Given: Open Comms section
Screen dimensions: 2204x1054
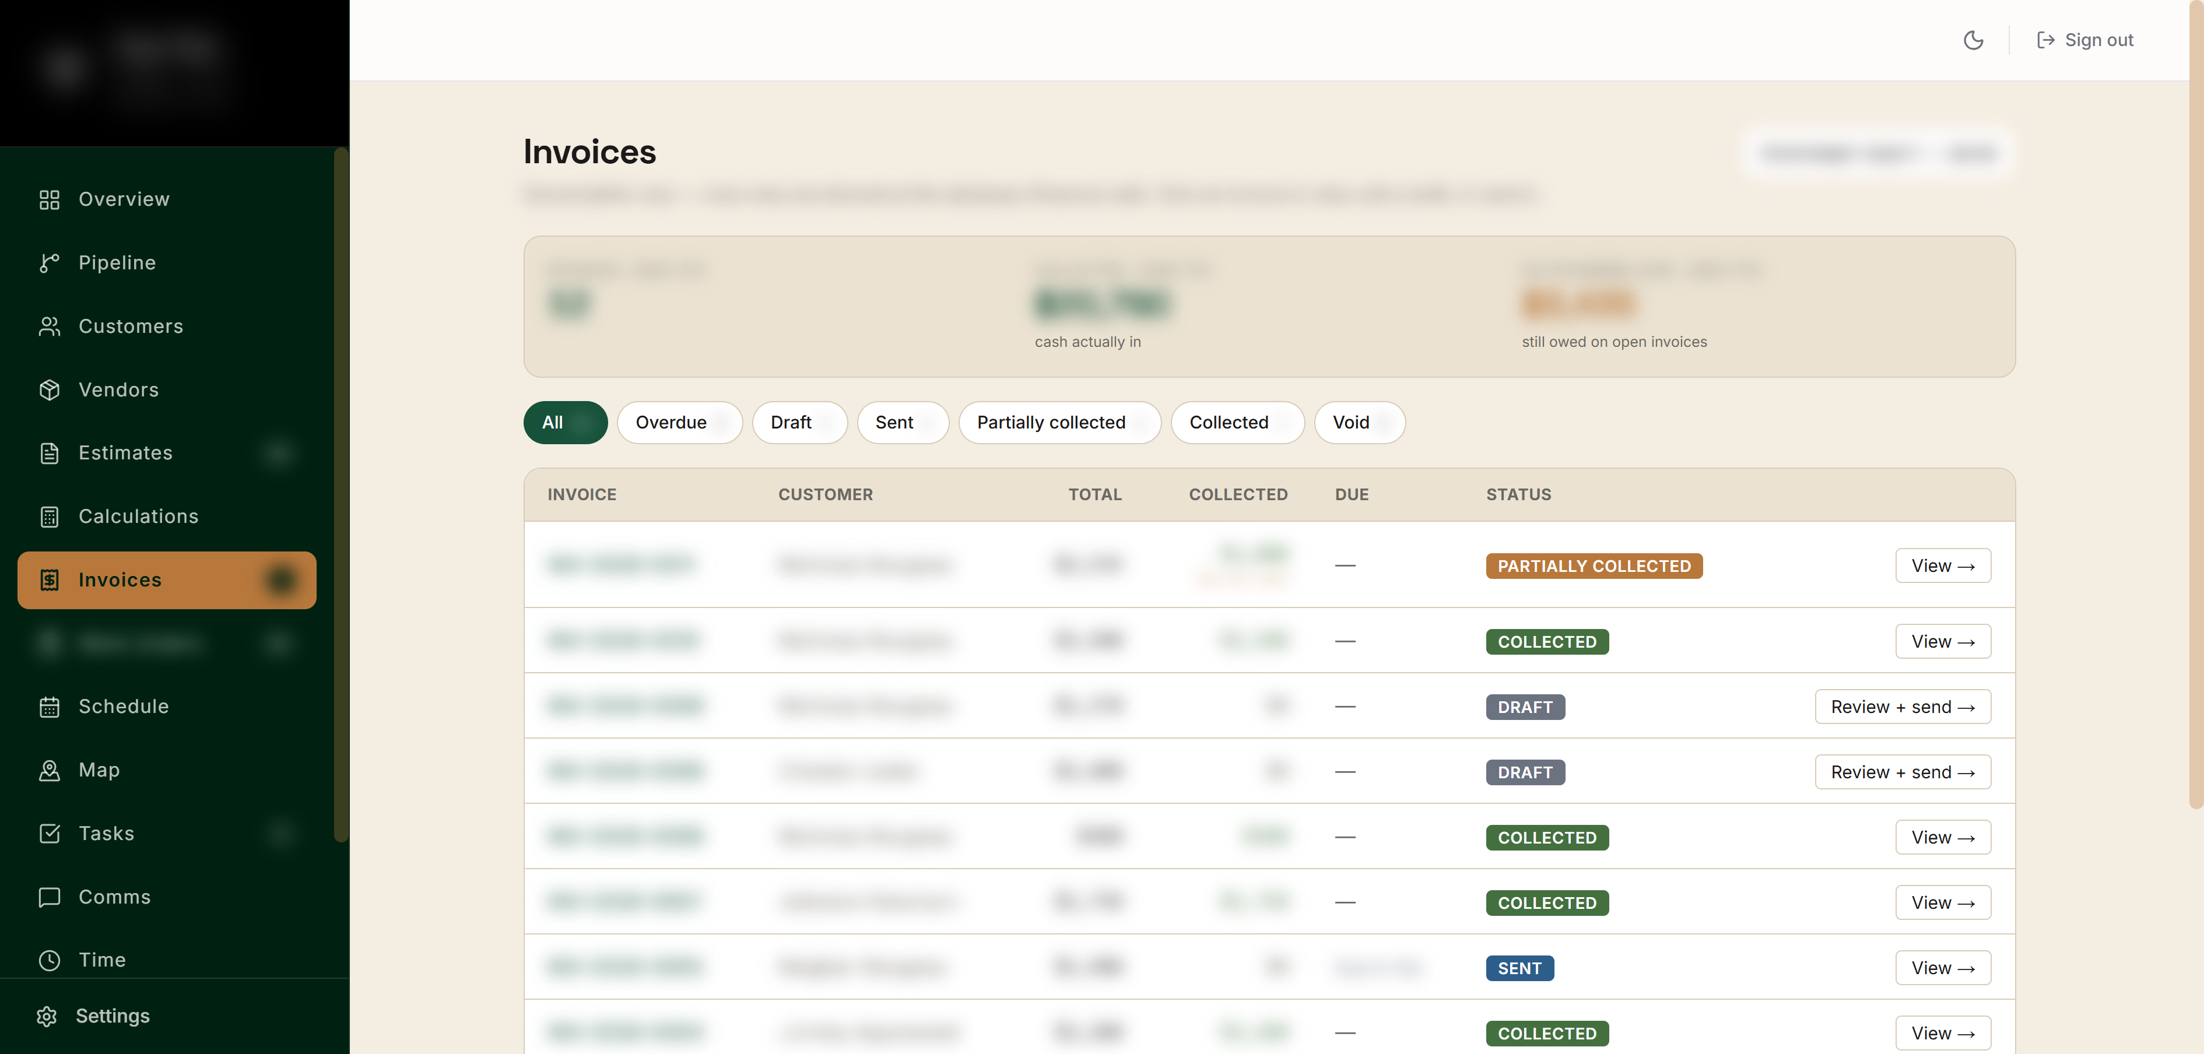Looking at the screenshot, I should click(167, 897).
